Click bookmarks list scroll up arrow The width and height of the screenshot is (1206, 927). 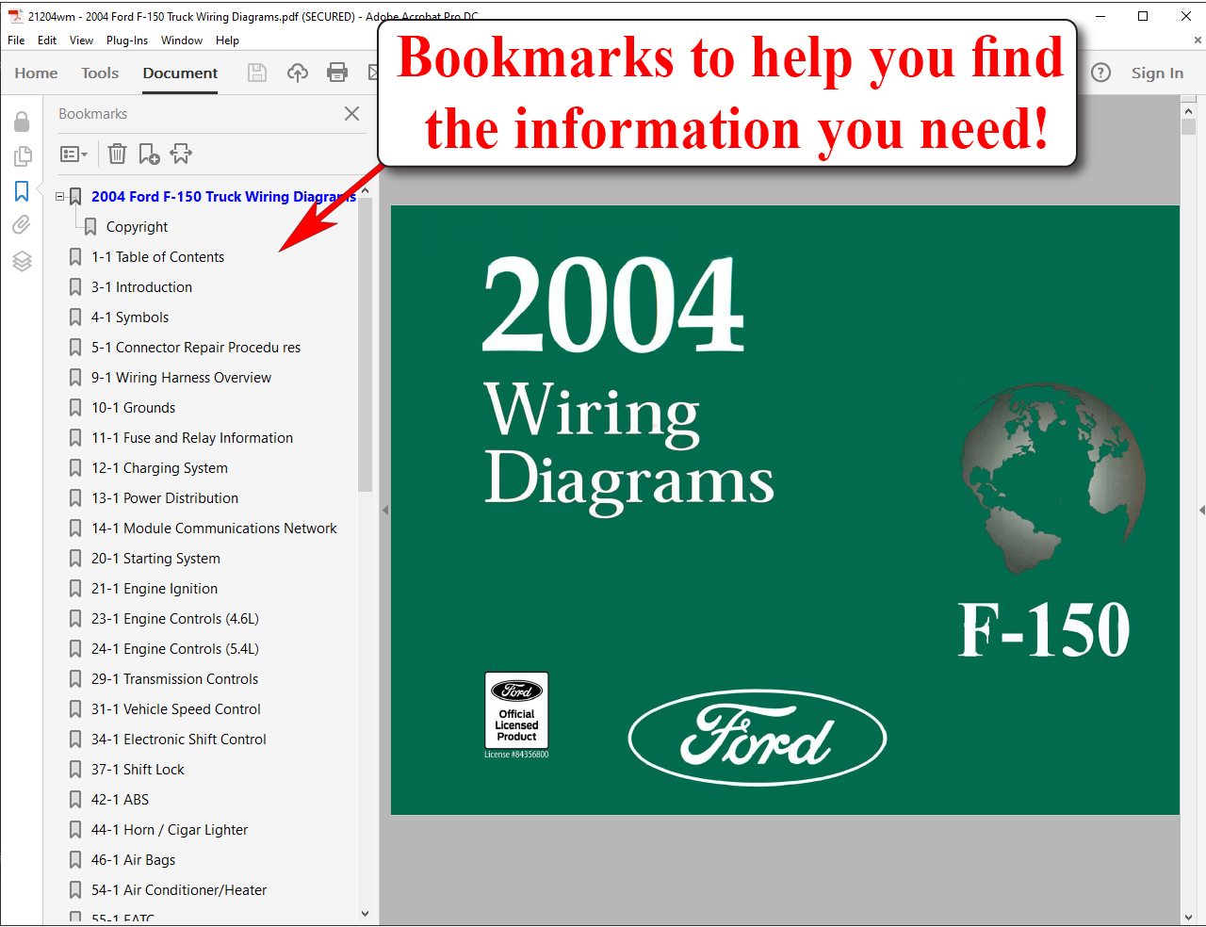(x=366, y=190)
